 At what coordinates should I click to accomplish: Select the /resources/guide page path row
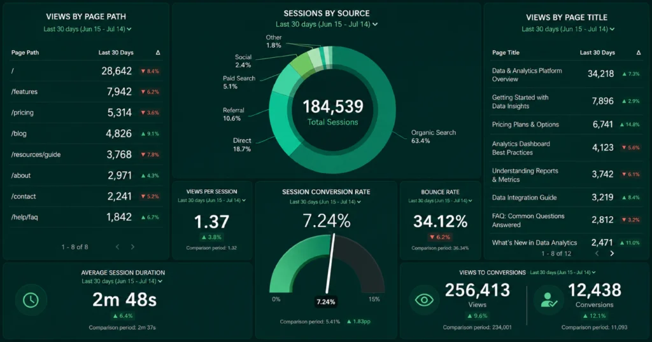click(x=86, y=154)
